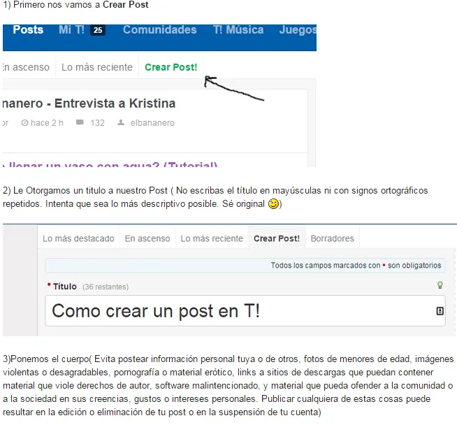
Task: Open the Borradores tab
Action: coord(332,239)
